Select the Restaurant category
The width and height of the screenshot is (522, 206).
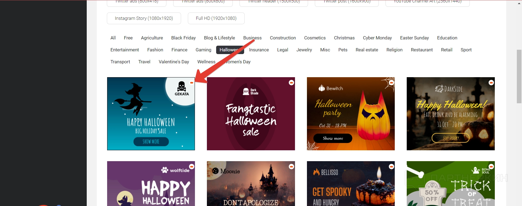tap(422, 50)
